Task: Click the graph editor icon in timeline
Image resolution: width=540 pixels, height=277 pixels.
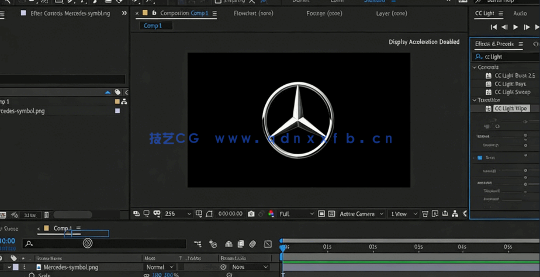Action: [x=268, y=244]
